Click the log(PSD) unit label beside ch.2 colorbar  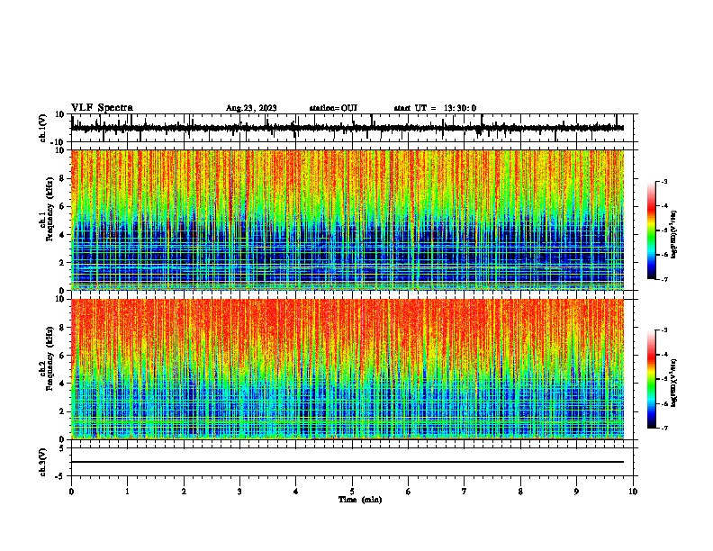pyautogui.click(x=674, y=383)
